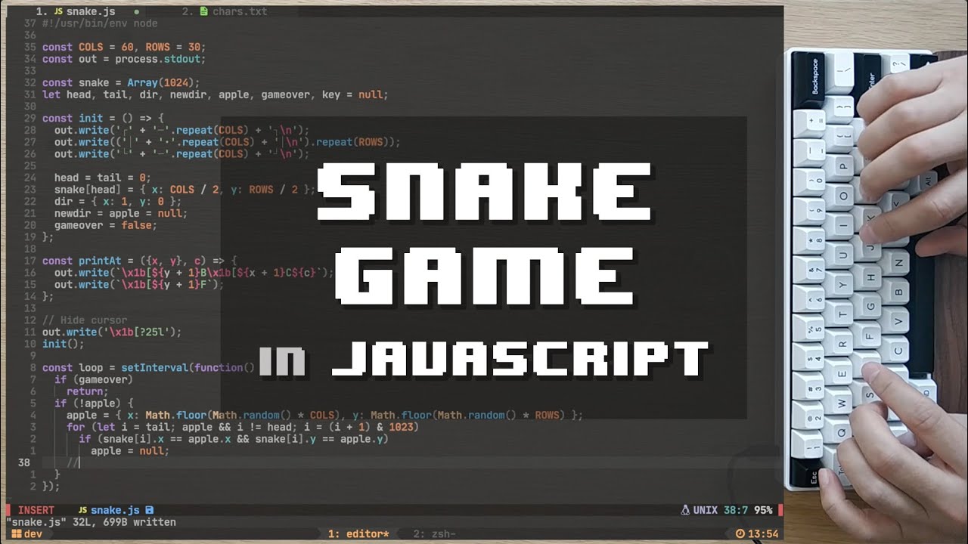Click the Linux penguin icon beside UNIX
Viewport: 968px width, 544px height.
pyautogui.click(x=685, y=510)
